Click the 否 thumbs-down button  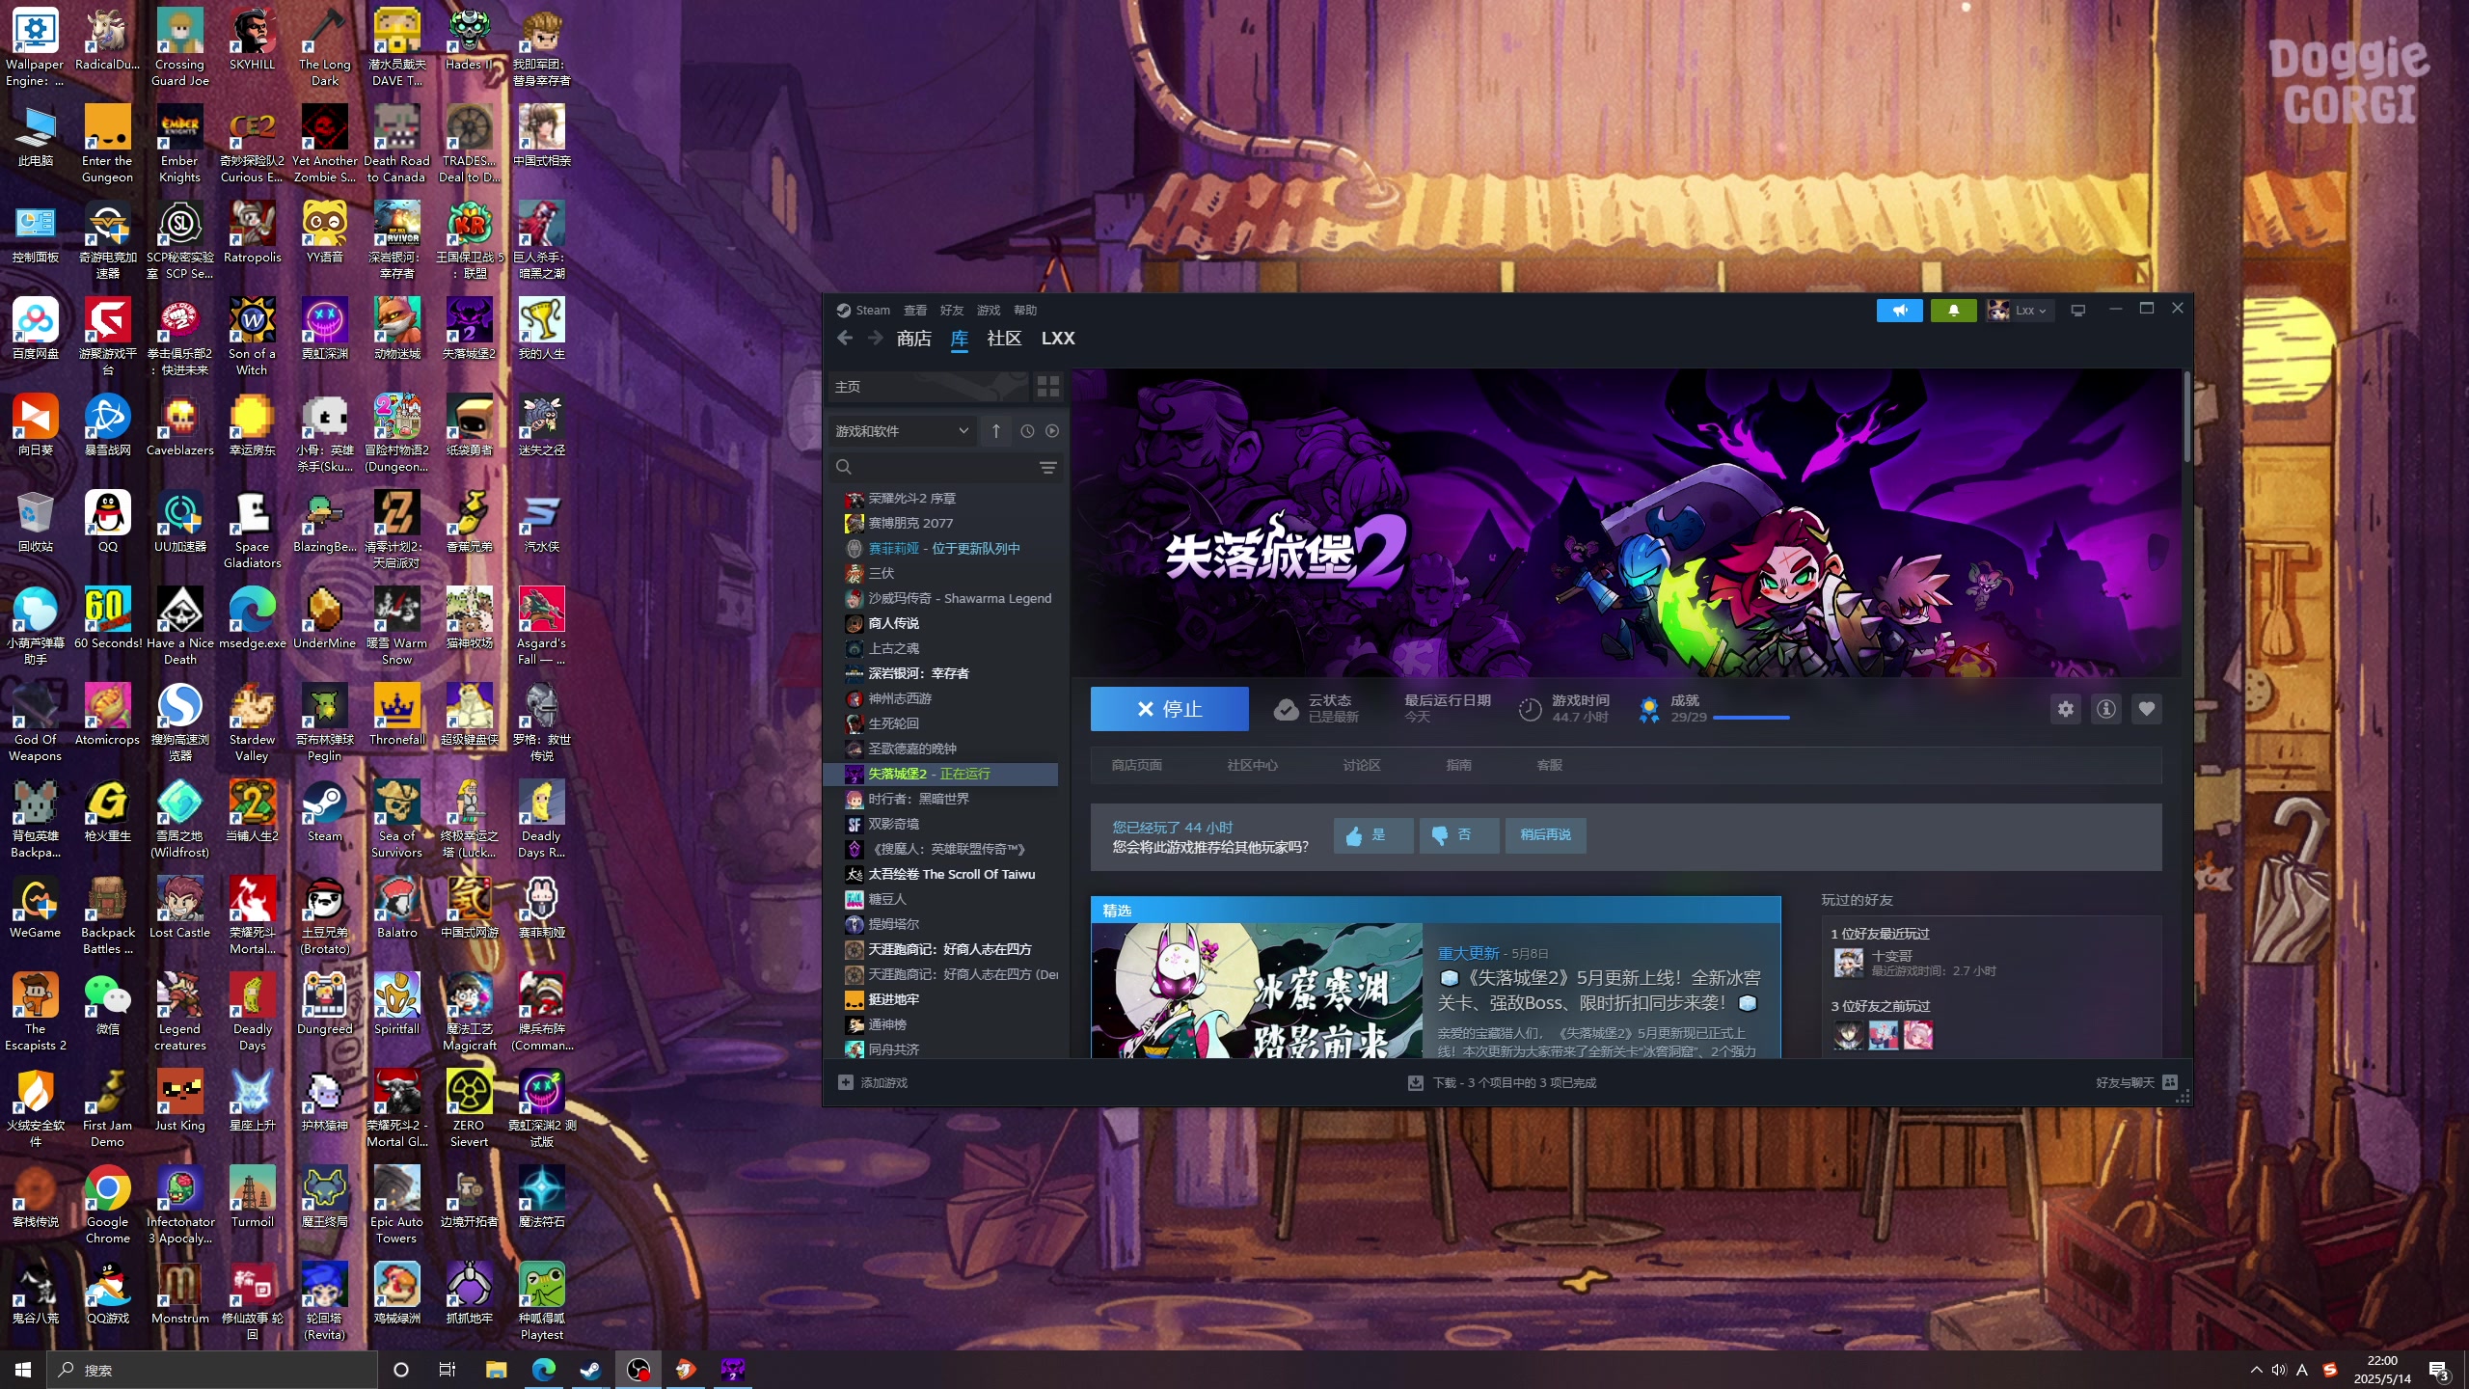click(x=1458, y=835)
